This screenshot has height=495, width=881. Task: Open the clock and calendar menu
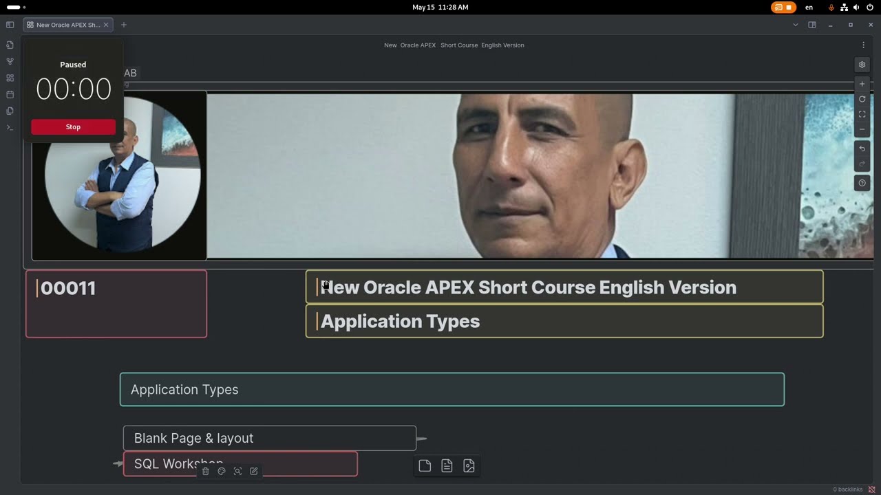440,7
